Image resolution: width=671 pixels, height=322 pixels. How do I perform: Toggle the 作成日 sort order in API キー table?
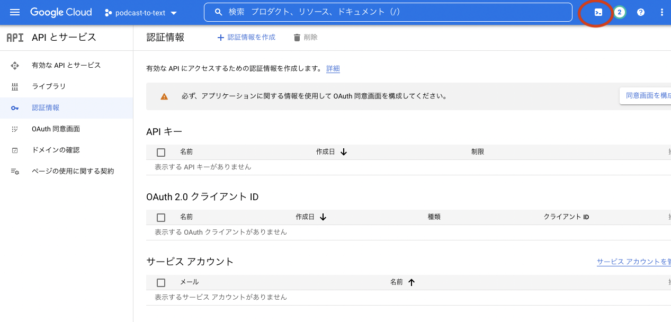click(x=343, y=151)
